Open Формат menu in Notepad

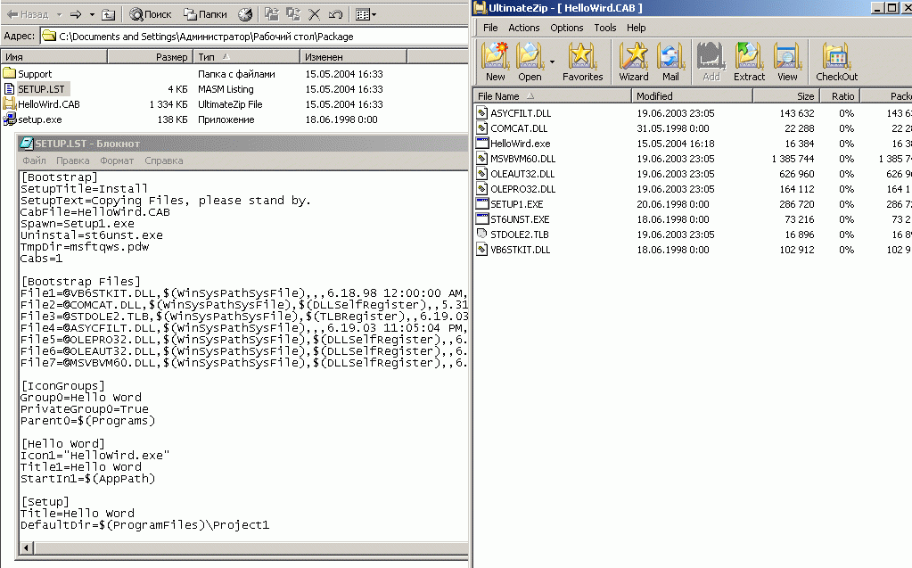[x=117, y=161]
